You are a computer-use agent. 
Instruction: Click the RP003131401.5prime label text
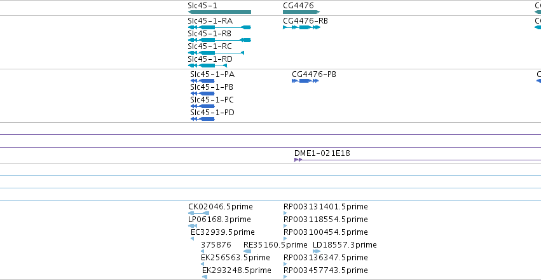tap(325, 206)
